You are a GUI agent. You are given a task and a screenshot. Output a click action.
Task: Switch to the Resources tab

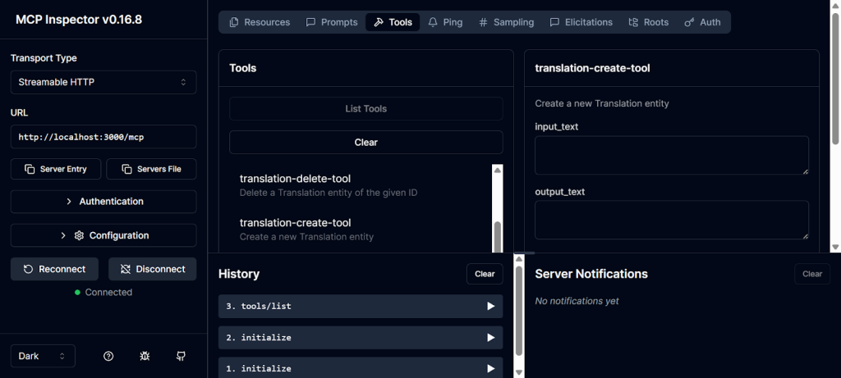260,22
